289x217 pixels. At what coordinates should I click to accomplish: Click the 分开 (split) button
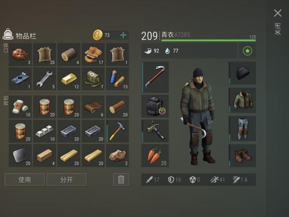tap(67, 179)
